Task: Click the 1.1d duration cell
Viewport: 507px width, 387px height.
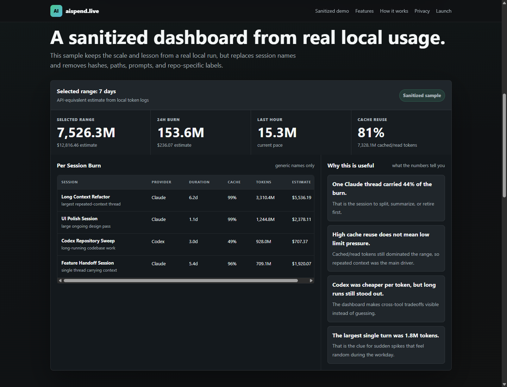Action: coord(193,220)
